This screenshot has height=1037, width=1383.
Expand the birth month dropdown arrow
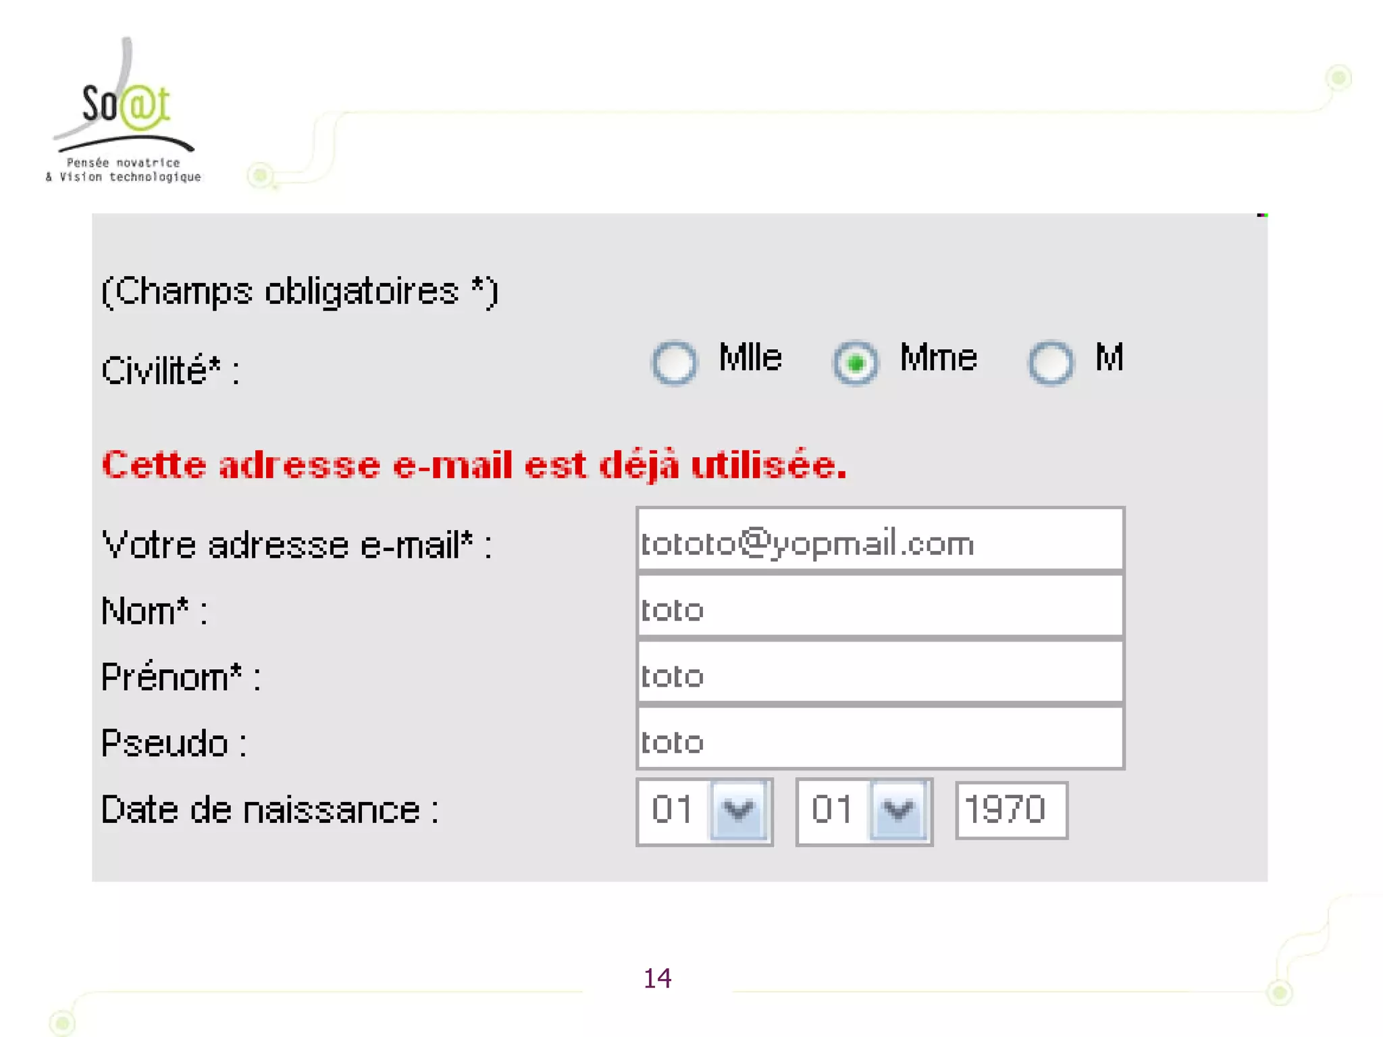[898, 809]
